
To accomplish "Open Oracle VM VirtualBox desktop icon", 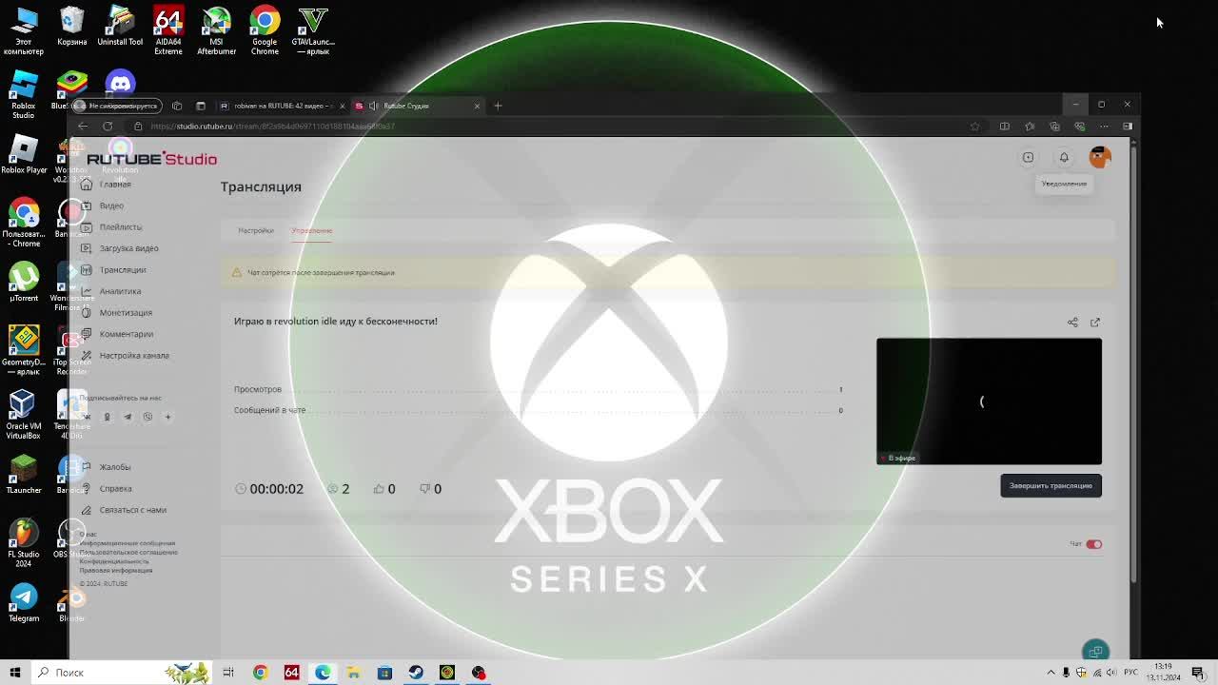I will point(24,414).
